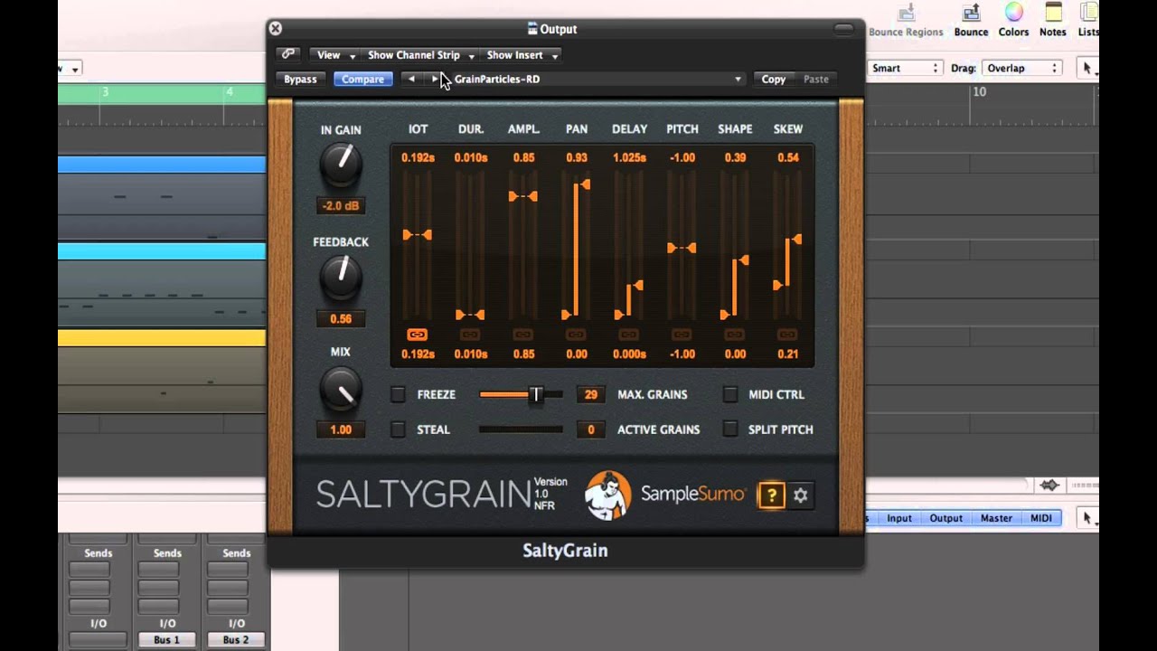Enable the FREEZE checkbox

(398, 394)
